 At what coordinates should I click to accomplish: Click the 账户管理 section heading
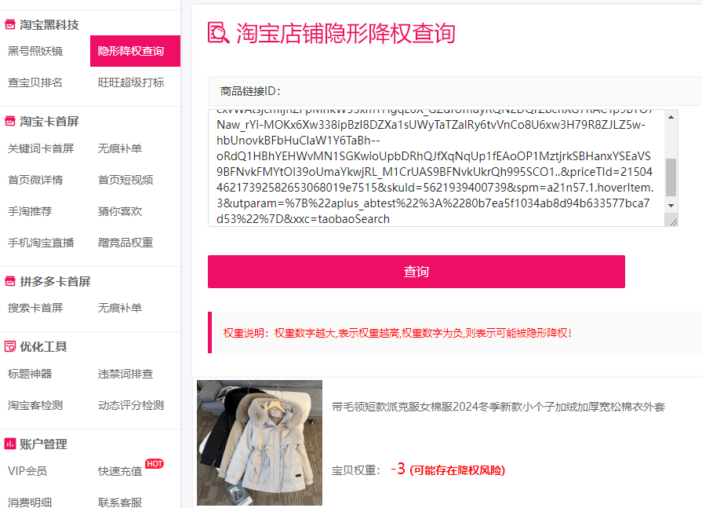point(43,444)
